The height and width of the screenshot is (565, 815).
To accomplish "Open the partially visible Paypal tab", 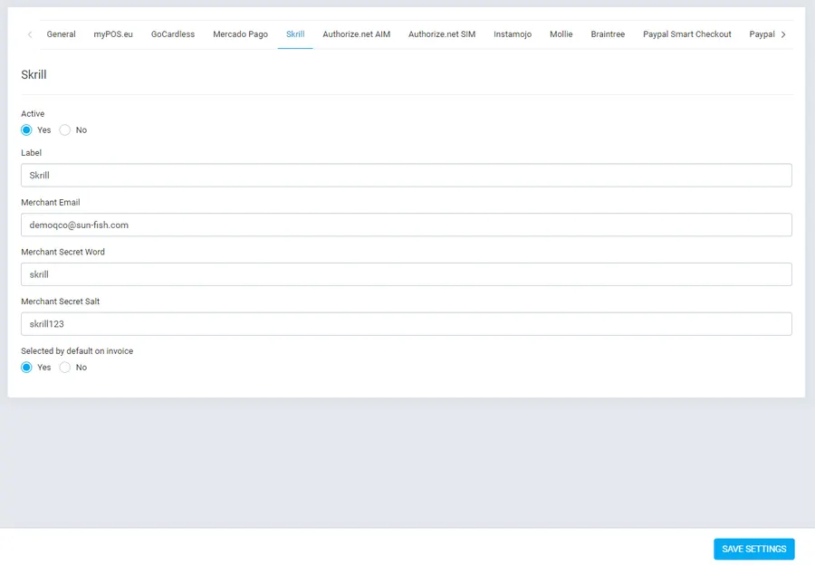I will point(762,34).
